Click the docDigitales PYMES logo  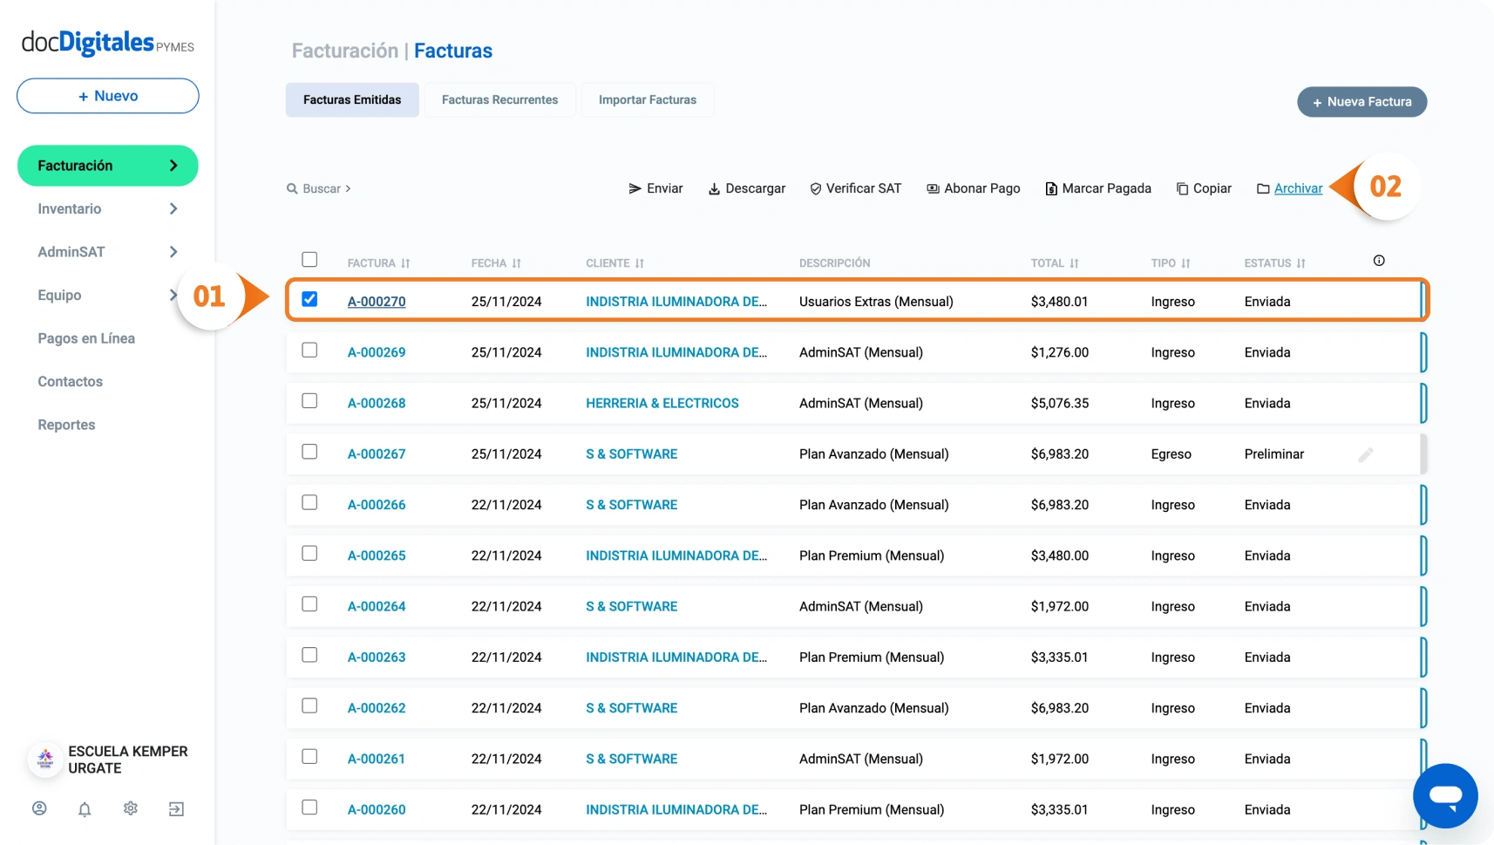coord(108,42)
